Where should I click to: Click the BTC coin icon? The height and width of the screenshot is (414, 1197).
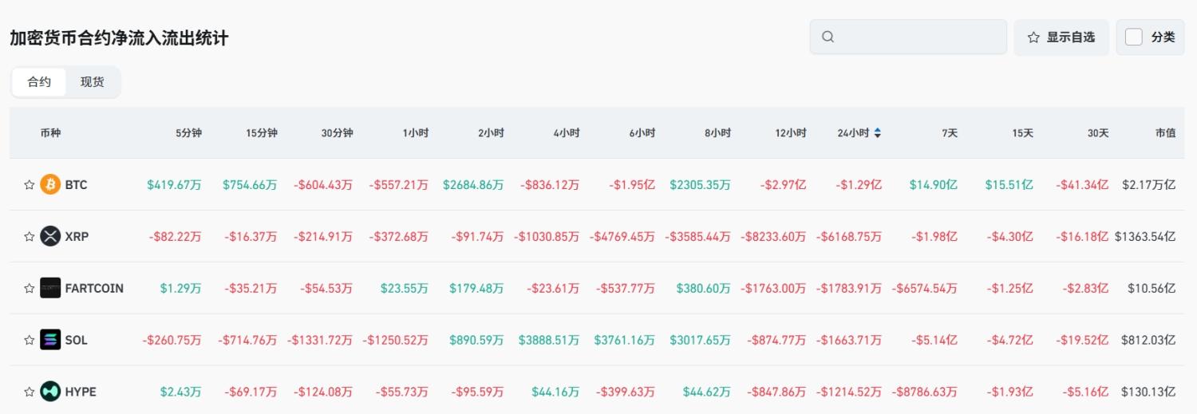(x=50, y=185)
